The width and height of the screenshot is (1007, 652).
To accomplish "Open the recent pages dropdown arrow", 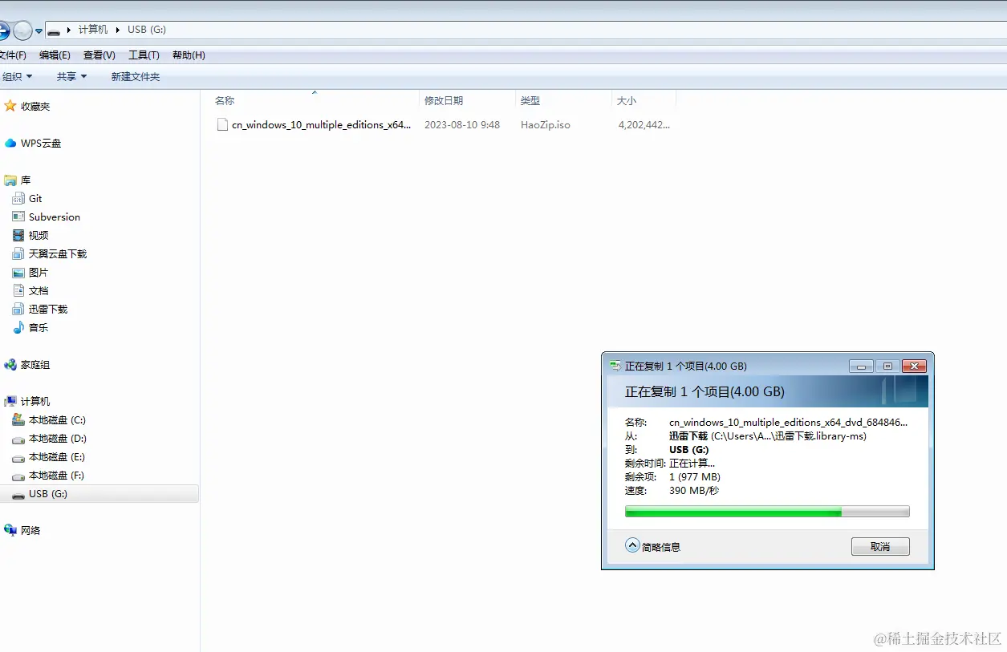I will click(39, 31).
